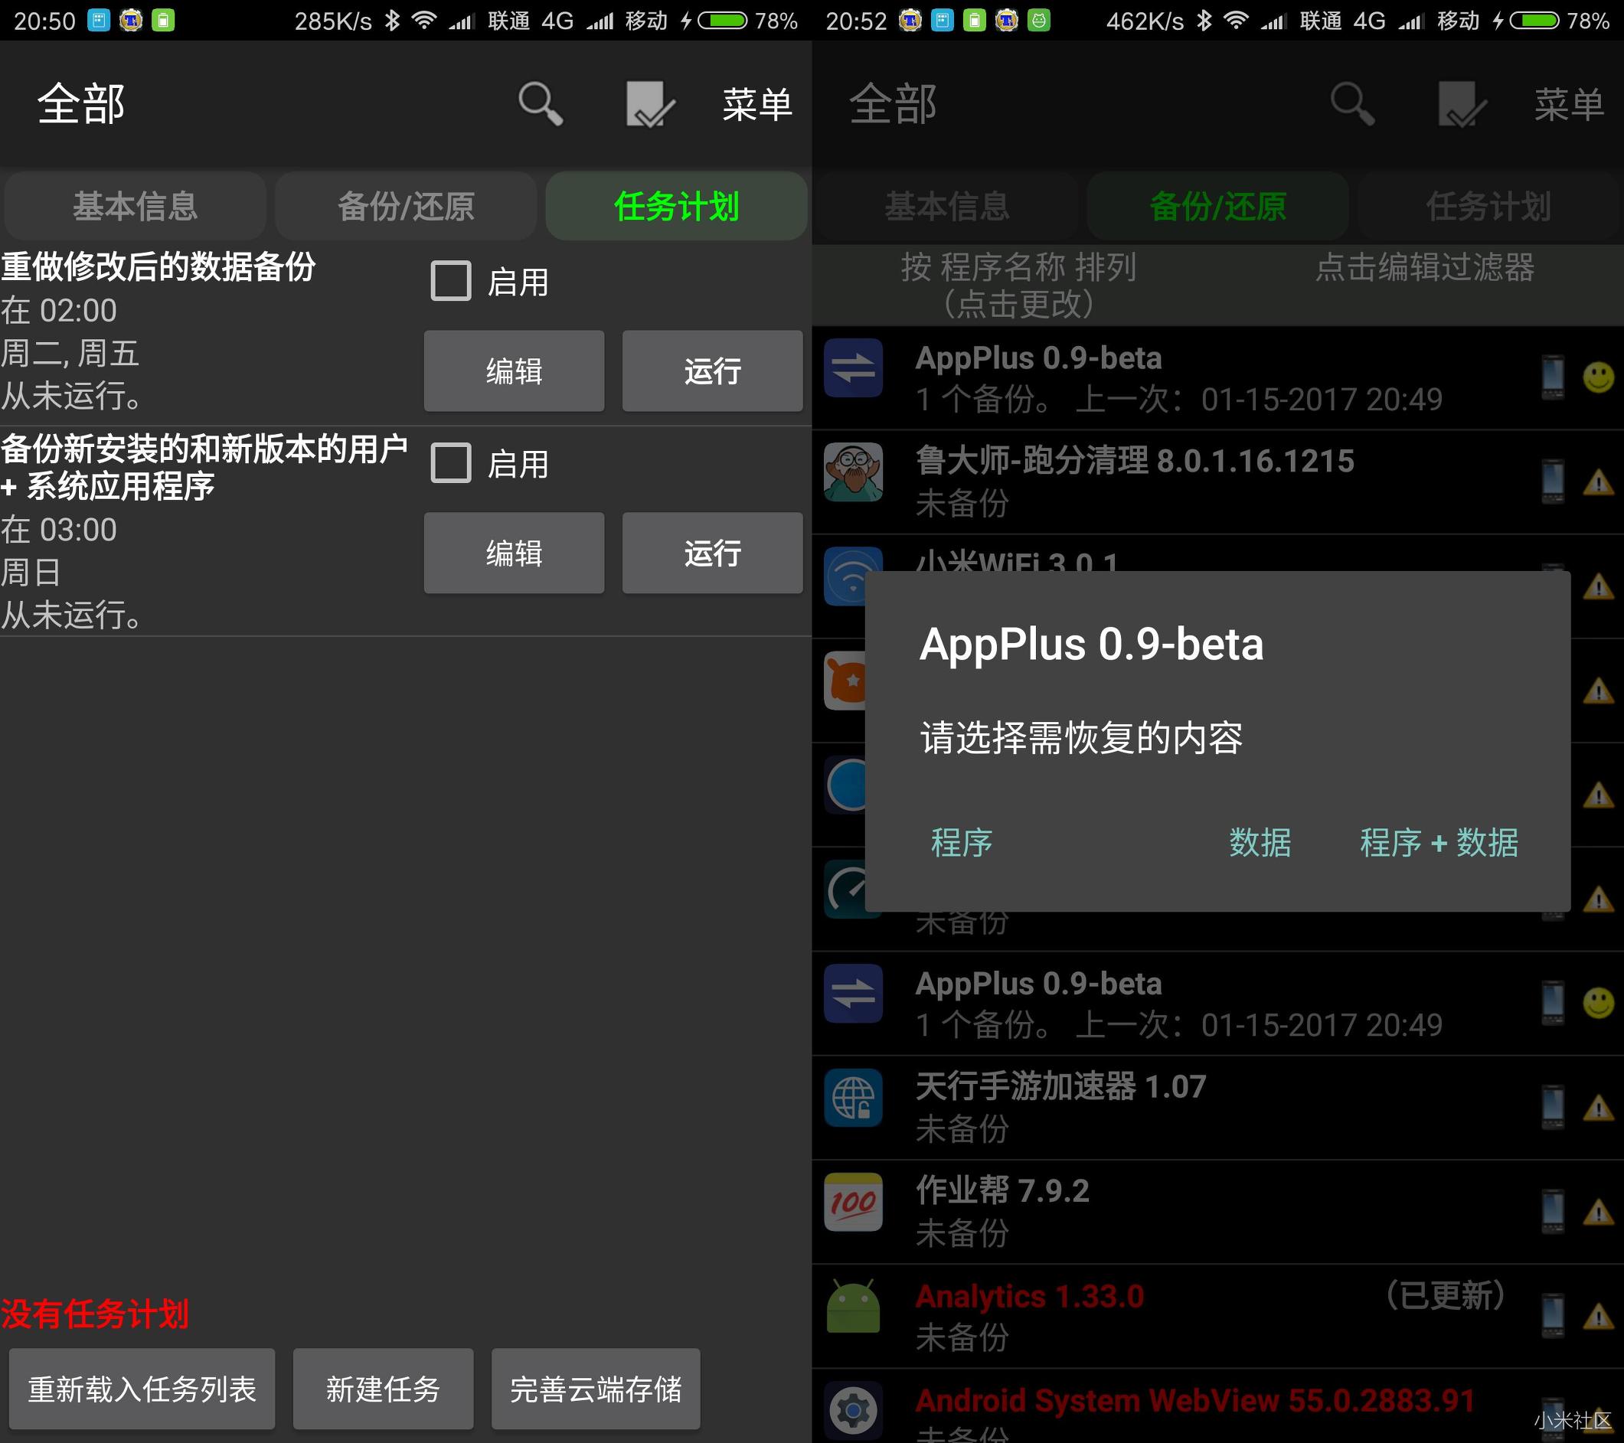The width and height of the screenshot is (1624, 1443).
Task: Tap the phone storage icon on 作业帮 row
Action: (1554, 1210)
